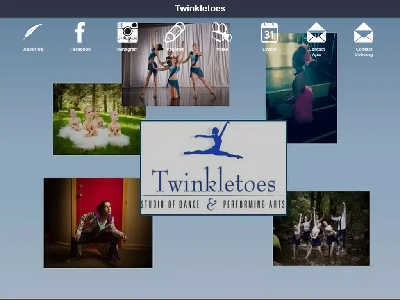Click the Instagram text label
Screen dimensions: 400x300
click(x=127, y=49)
